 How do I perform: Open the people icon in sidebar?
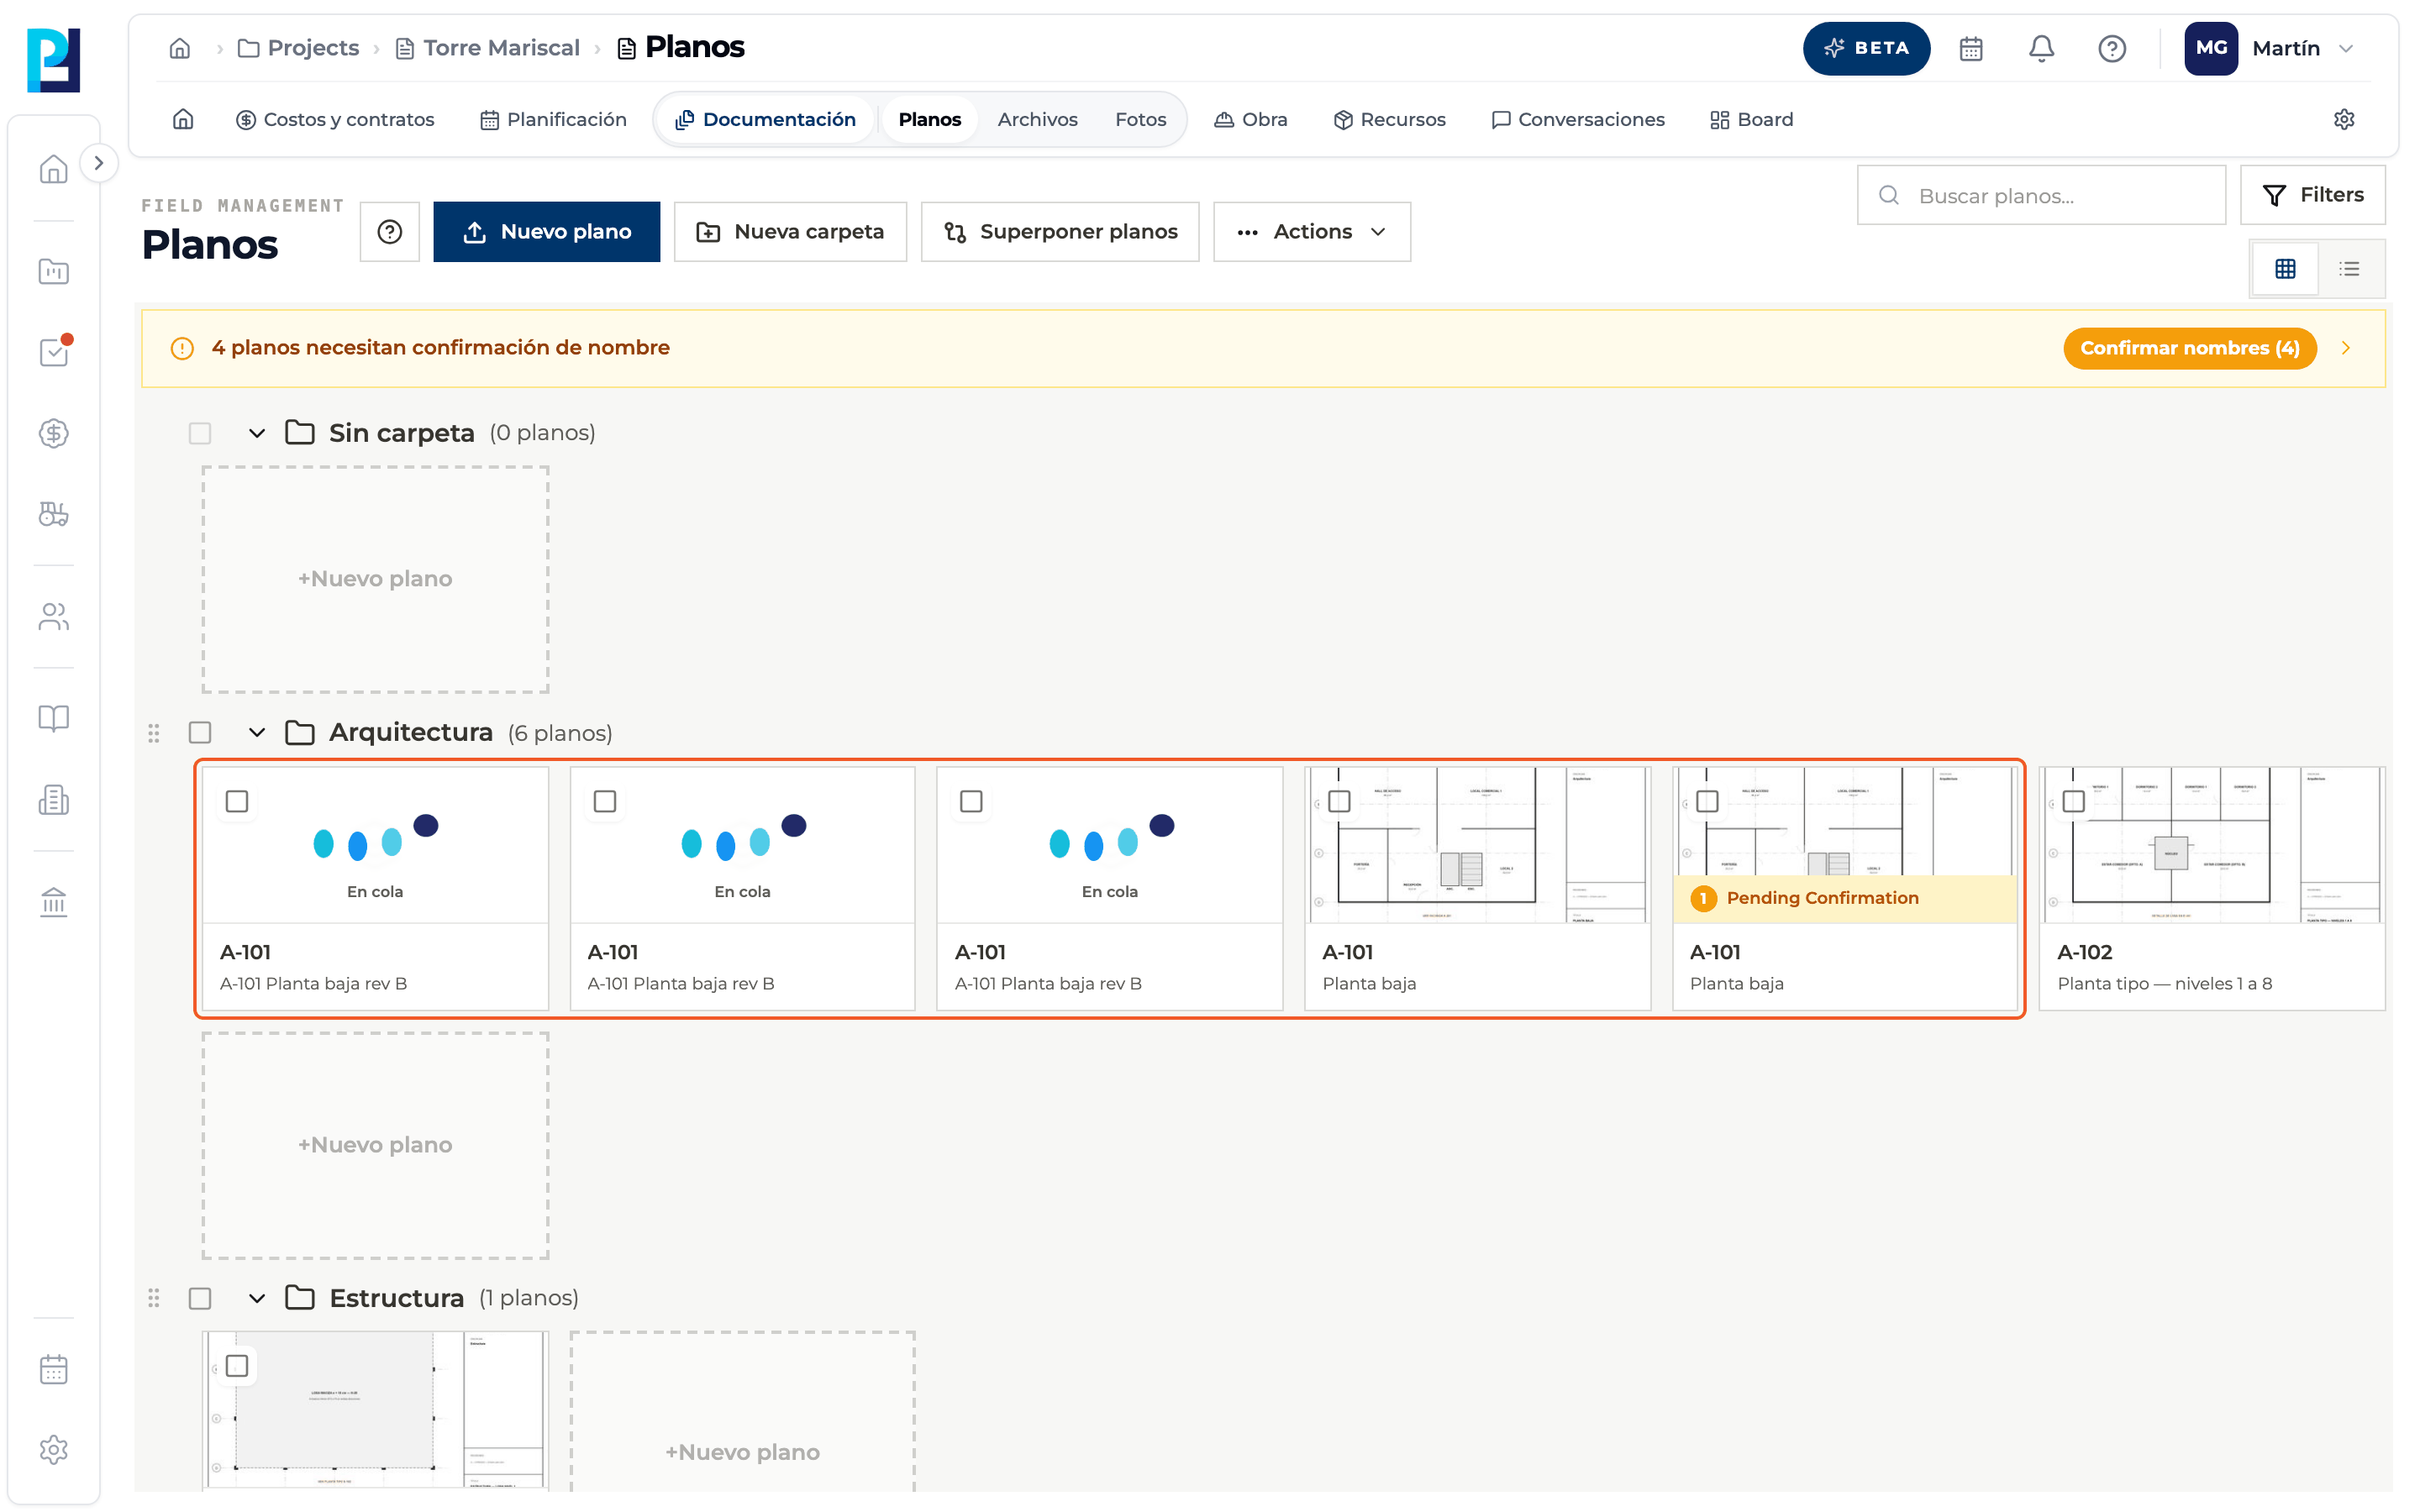[x=54, y=616]
